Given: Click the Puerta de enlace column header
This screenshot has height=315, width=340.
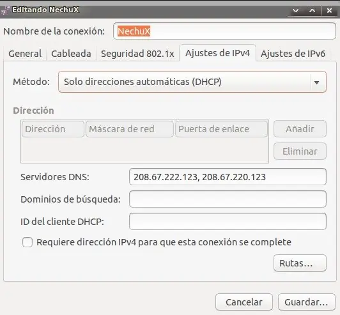Looking at the screenshot, I should click(221, 129).
